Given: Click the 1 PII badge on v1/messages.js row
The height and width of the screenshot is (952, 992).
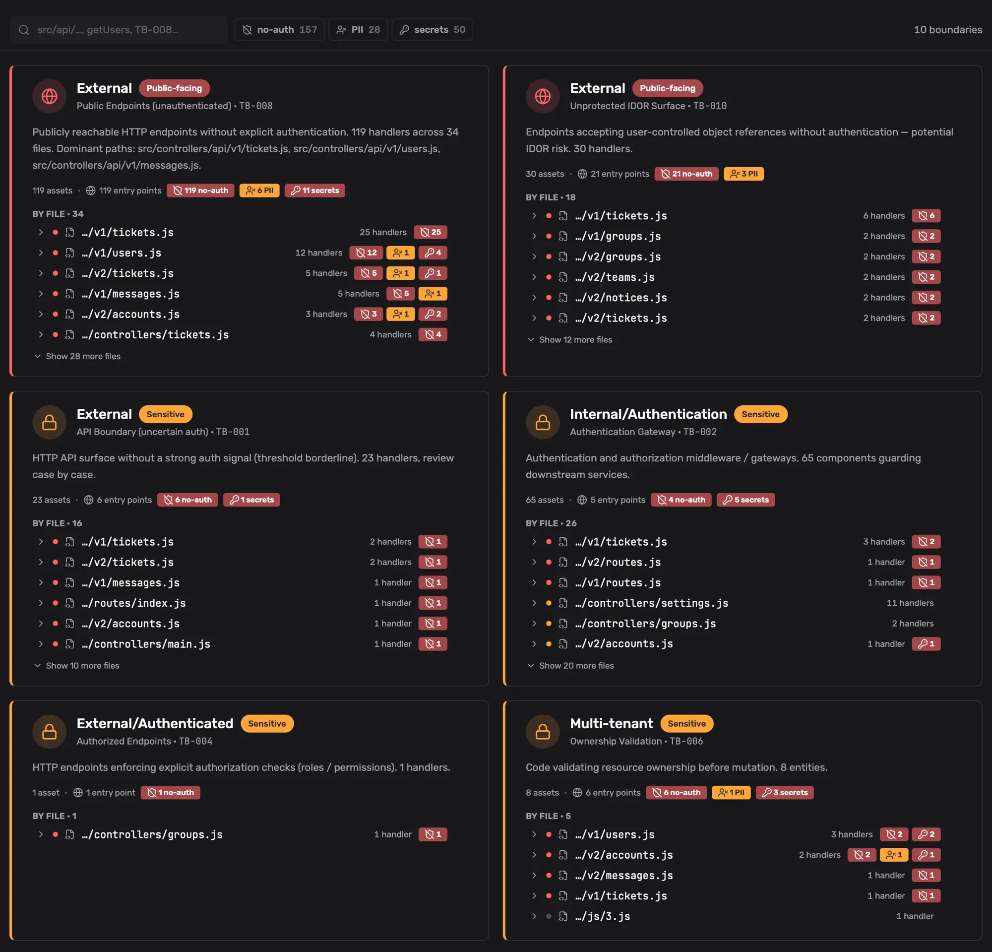Looking at the screenshot, I should click(x=433, y=294).
